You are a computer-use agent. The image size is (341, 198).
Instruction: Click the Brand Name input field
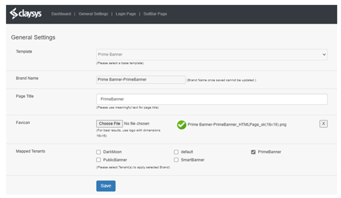click(141, 80)
